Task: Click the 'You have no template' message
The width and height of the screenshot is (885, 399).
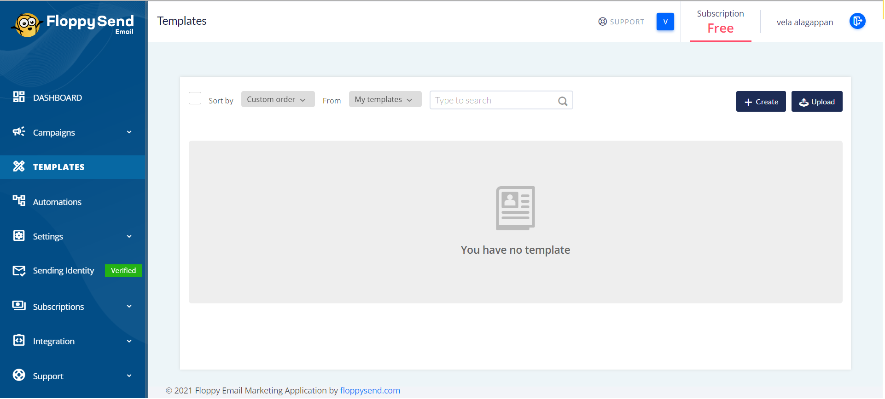Action: click(515, 250)
